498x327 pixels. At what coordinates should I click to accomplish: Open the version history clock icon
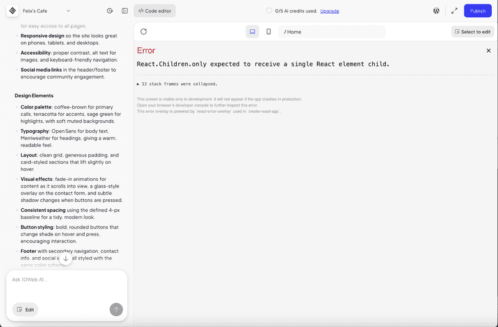click(x=110, y=11)
